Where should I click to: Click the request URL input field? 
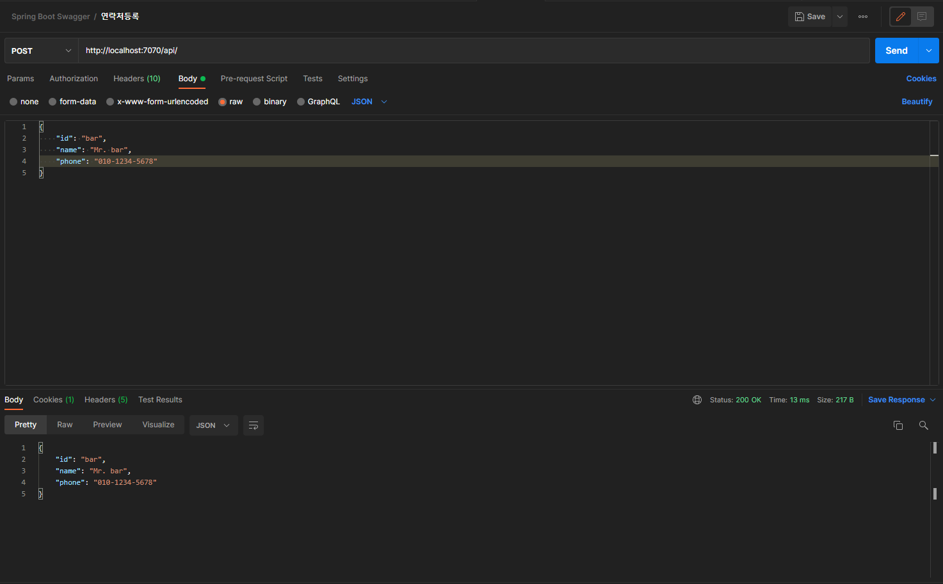coord(474,51)
